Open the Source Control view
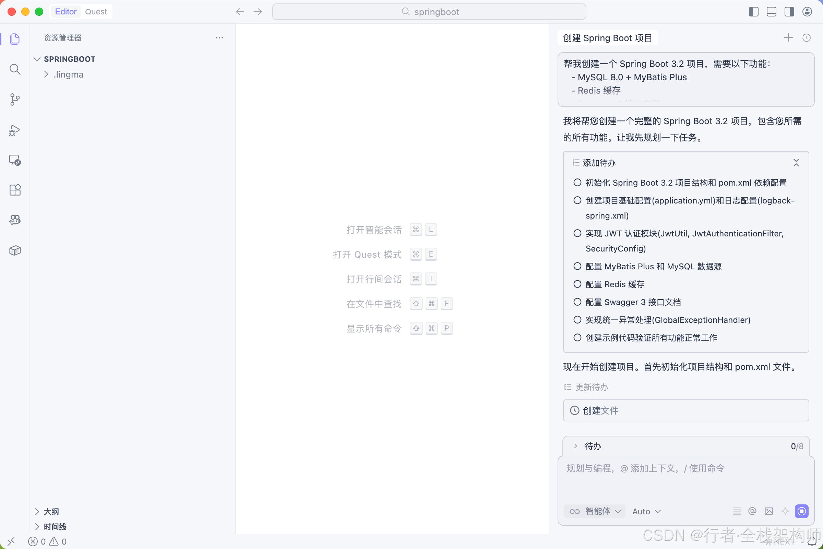 [15, 100]
